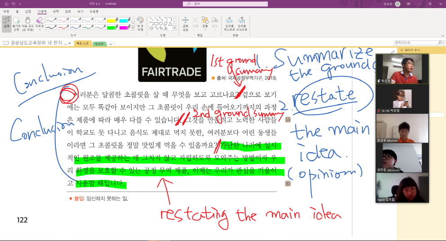
Task: Convert ink to text with 잉크를 텍스트로
Action: pos(229,24)
